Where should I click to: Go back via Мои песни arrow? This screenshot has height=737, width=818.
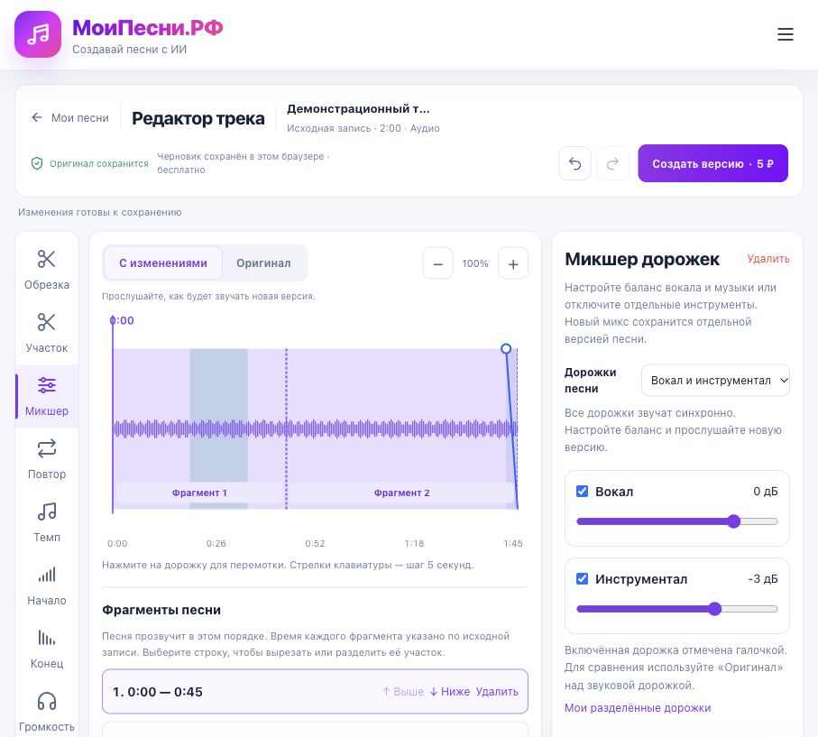point(70,118)
